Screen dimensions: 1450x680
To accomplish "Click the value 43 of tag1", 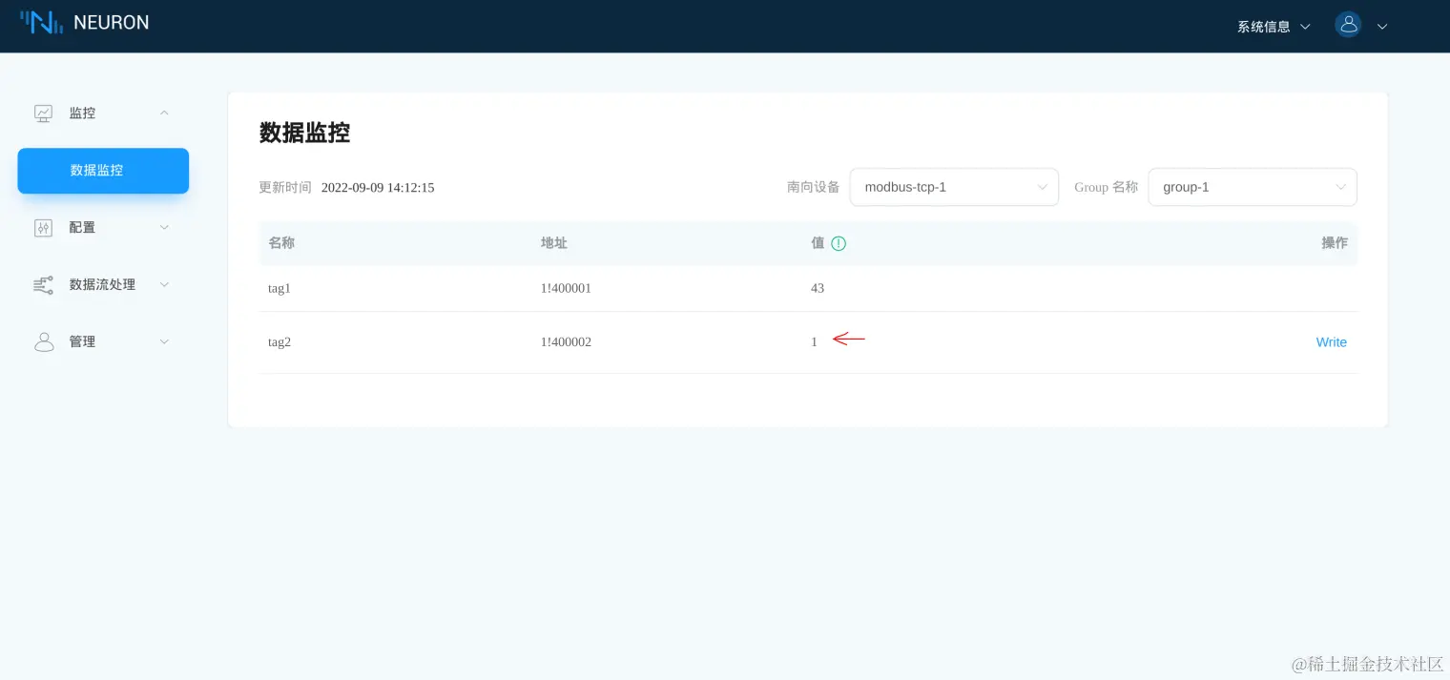I will (x=818, y=288).
